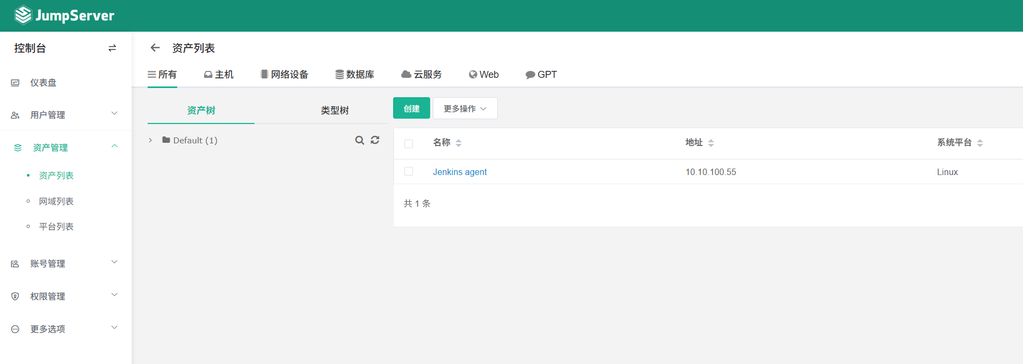Check the Jenkins agent row checkbox
1023x364 pixels.
click(x=409, y=172)
